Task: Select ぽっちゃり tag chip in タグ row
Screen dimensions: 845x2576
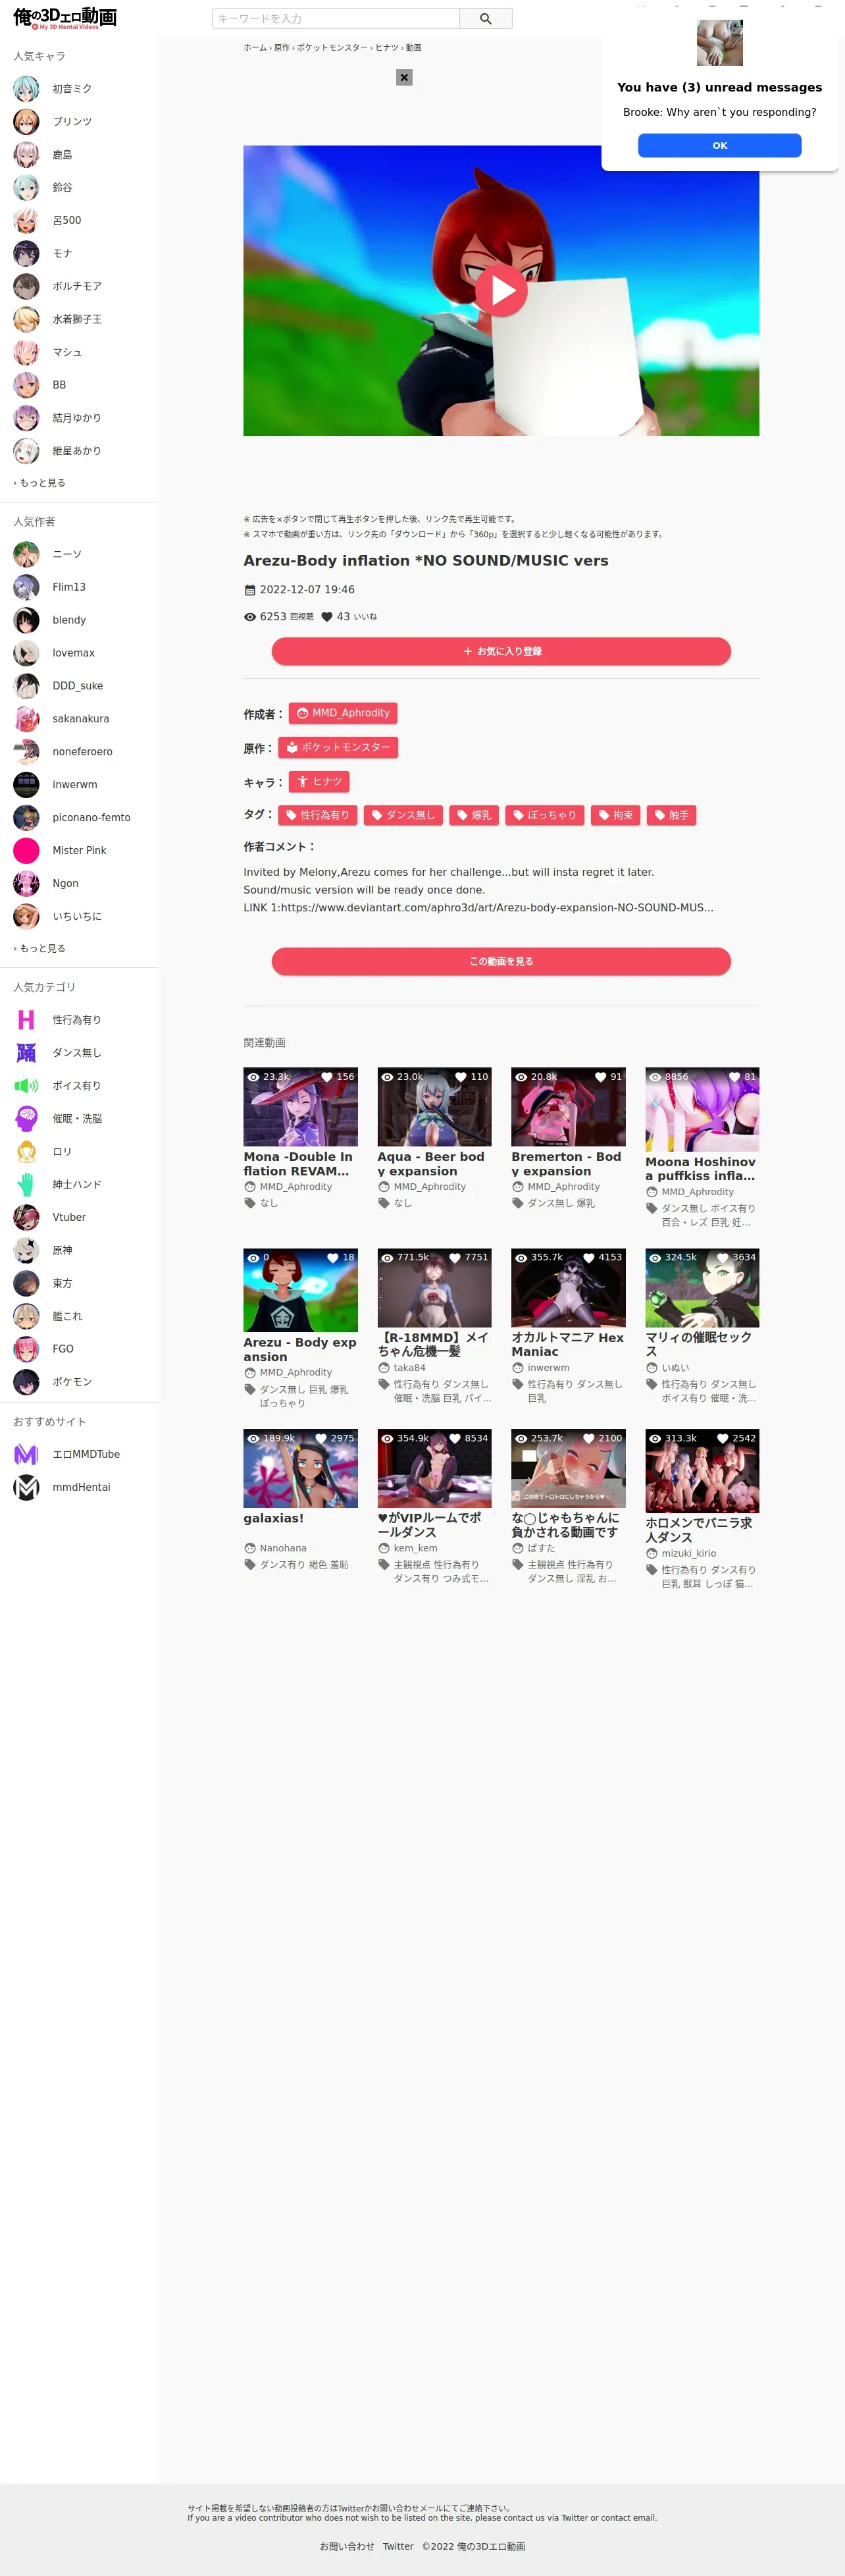Action: [545, 815]
